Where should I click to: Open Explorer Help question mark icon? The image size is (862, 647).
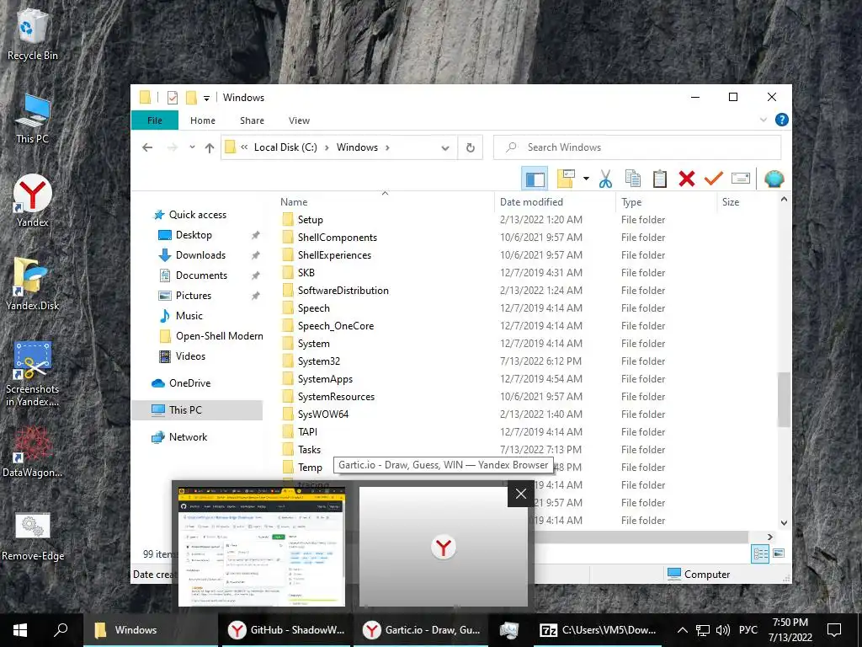781,120
